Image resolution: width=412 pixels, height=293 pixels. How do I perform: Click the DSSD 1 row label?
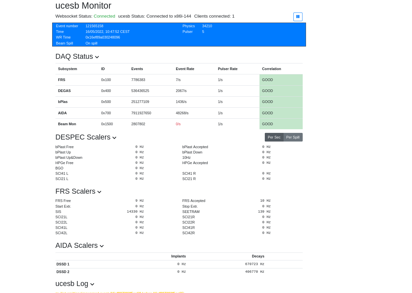click(x=63, y=264)
